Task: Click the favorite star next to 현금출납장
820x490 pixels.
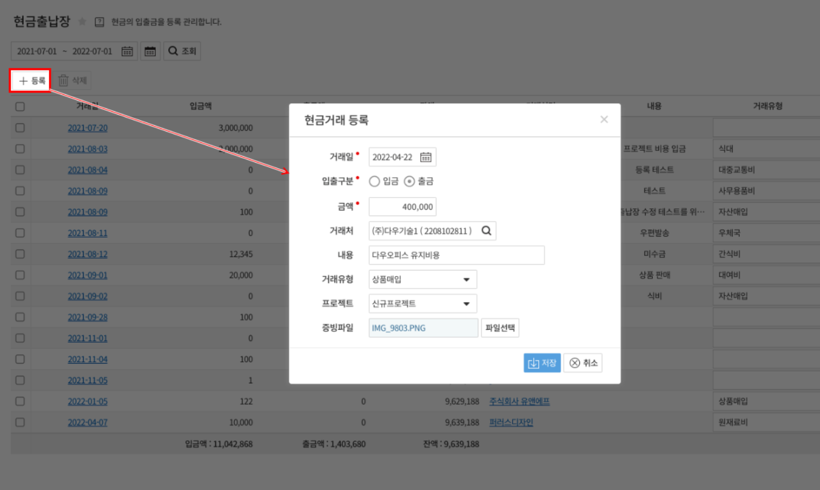Action: point(82,22)
